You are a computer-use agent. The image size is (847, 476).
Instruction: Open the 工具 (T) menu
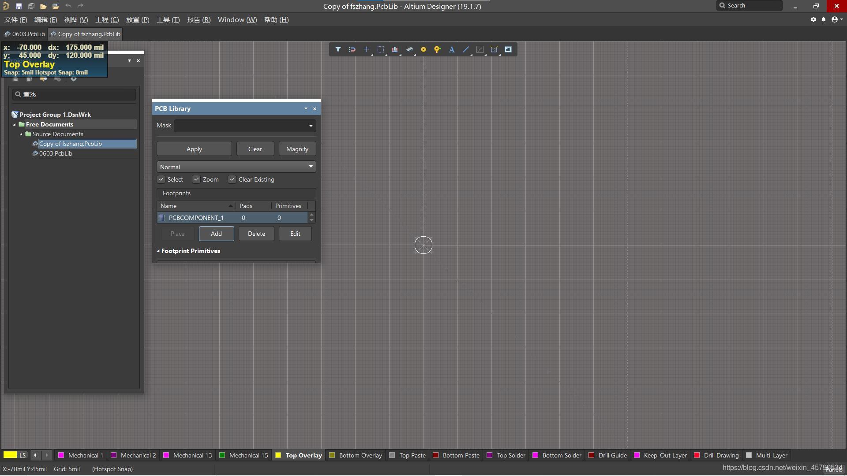168,20
